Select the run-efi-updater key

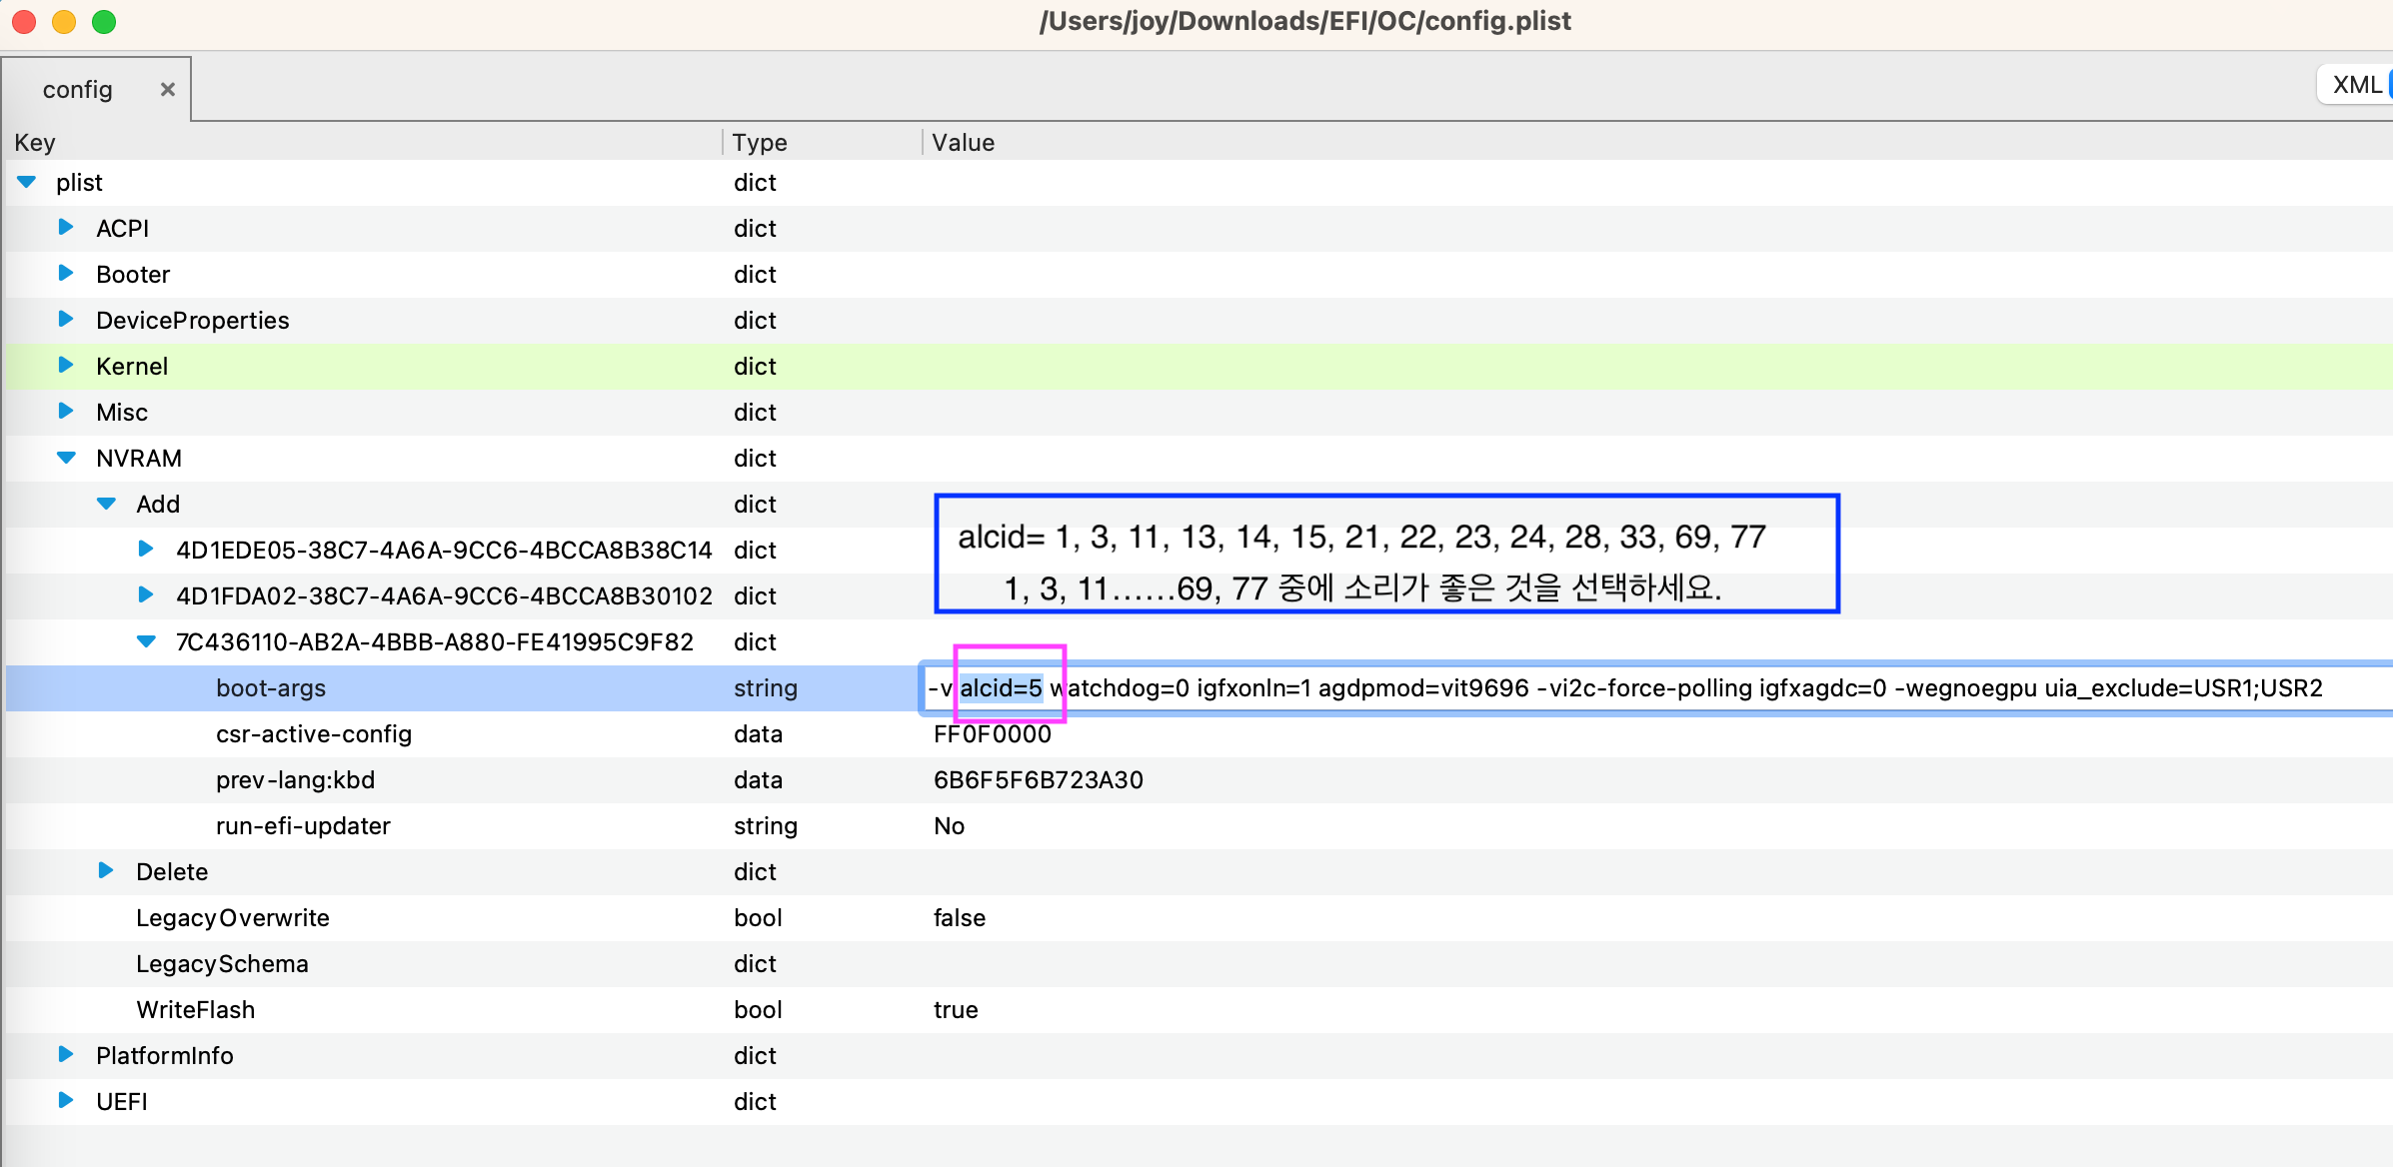(x=303, y=826)
